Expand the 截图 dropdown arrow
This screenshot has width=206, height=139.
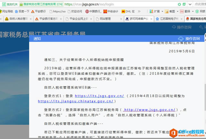click(x=178, y=11)
